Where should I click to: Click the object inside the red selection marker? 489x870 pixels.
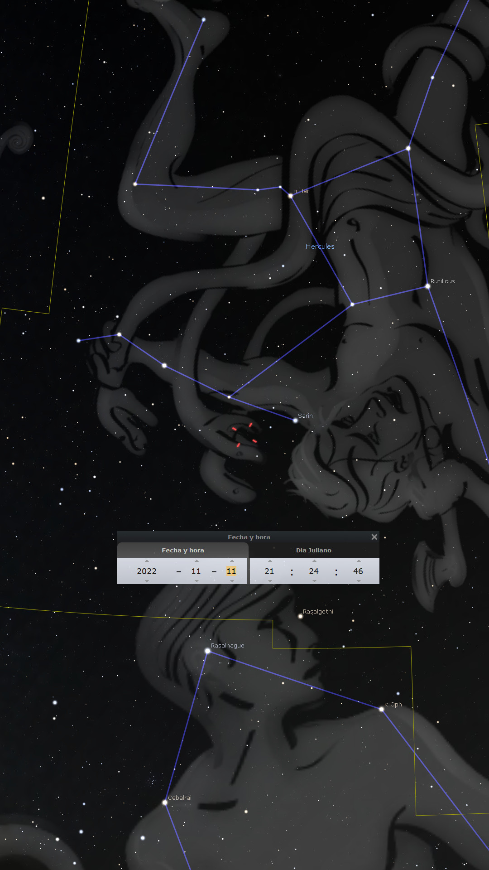(x=244, y=435)
